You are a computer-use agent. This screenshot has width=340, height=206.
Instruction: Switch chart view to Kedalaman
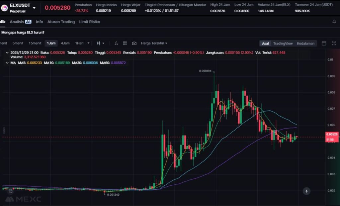pos(305,43)
